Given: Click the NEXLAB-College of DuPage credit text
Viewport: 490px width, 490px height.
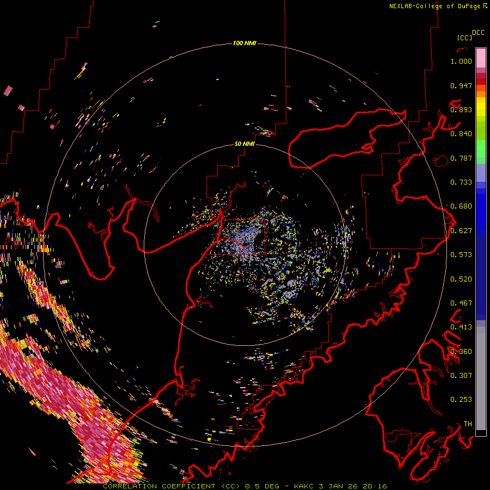Looking at the screenshot, I should [435, 6].
